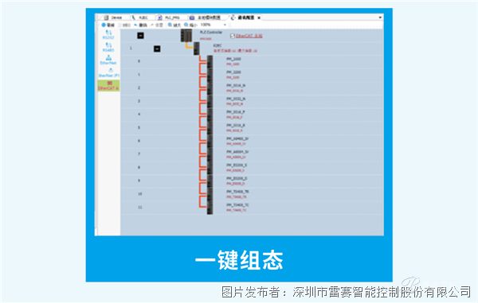Click the zoom-out magnifier icon
The image size is (478, 303).
tap(186, 25)
